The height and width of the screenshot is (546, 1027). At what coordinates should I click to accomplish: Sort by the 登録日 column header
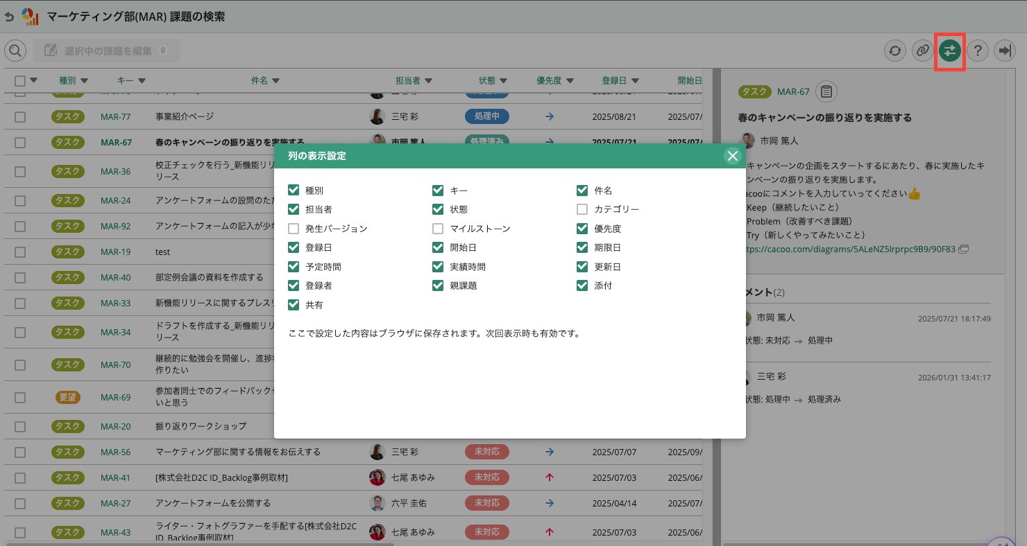click(x=619, y=81)
